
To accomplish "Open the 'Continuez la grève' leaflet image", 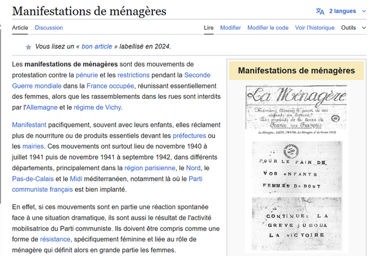I will 297,224.
